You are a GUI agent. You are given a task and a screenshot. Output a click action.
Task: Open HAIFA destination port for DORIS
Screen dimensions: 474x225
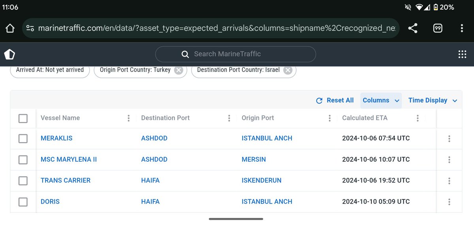click(150, 202)
